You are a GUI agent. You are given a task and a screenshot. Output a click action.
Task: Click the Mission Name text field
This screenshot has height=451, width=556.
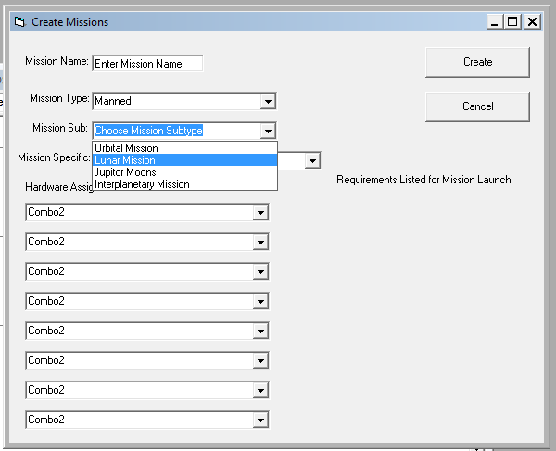coord(147,64)
